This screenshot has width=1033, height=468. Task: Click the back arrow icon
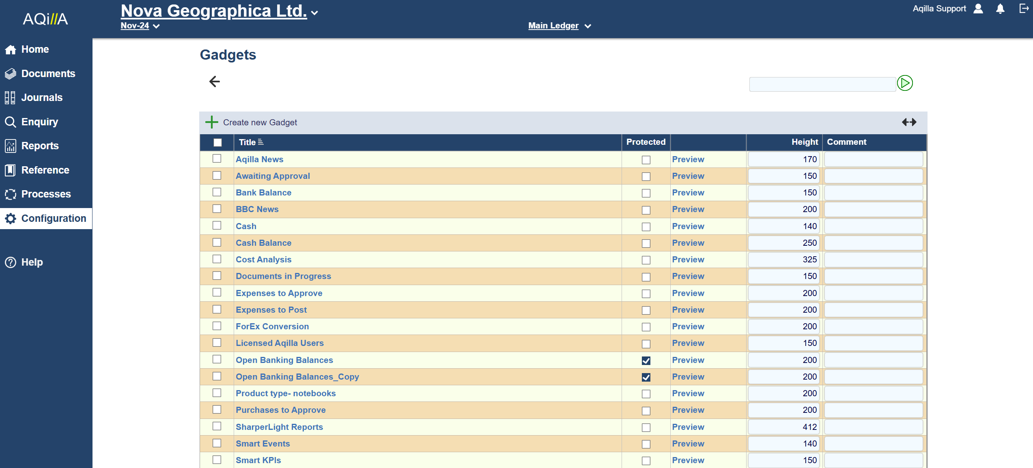coord(214,82)
